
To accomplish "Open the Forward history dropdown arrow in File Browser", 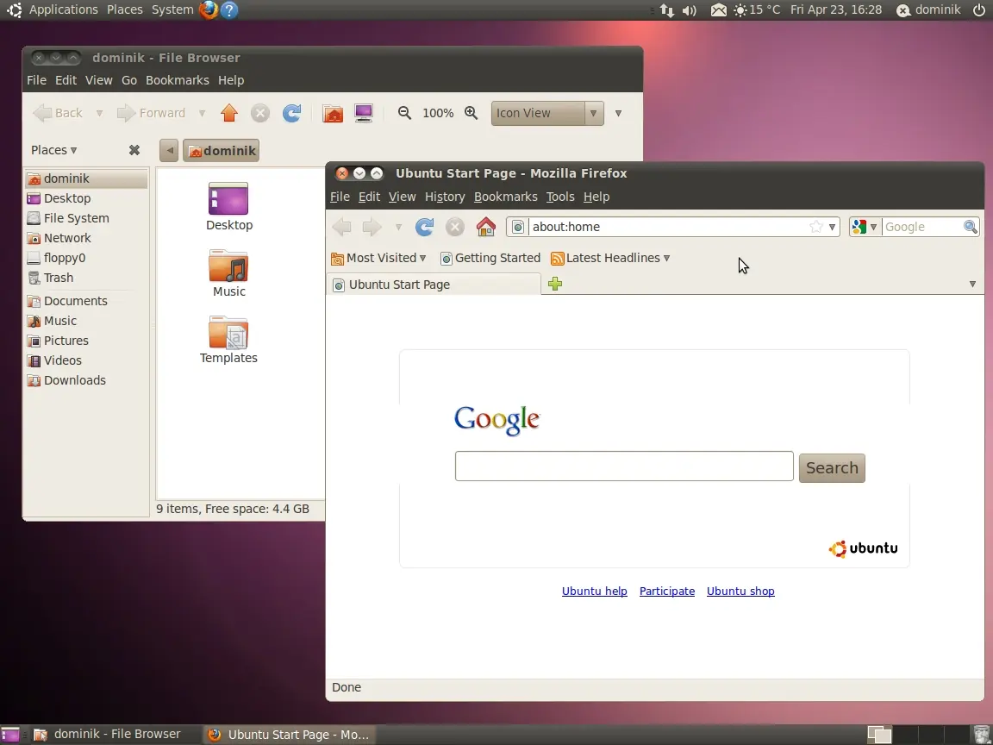I will (x=202, y=114).
